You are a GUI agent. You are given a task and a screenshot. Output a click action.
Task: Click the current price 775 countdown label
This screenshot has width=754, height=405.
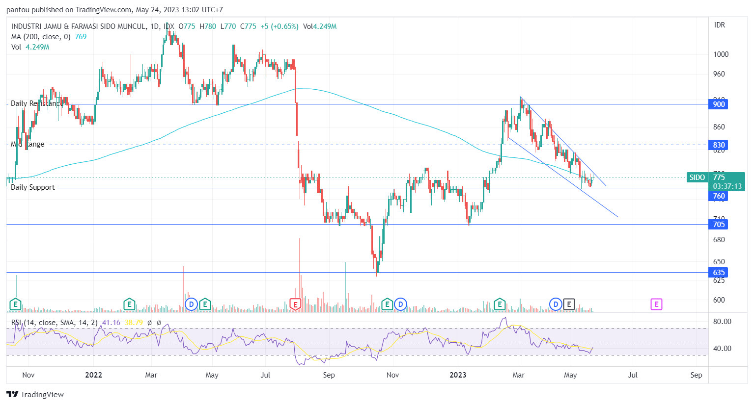727,182
